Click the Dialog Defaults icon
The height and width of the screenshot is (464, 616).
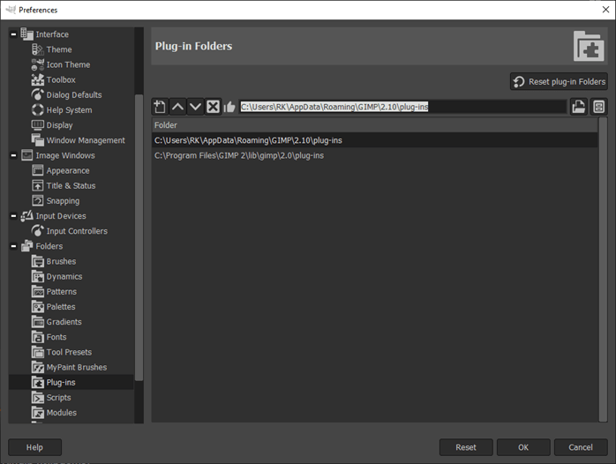38,95
